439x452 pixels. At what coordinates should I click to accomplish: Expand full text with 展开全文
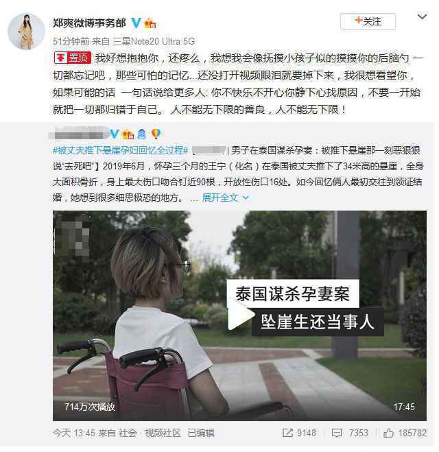[225, 198]
